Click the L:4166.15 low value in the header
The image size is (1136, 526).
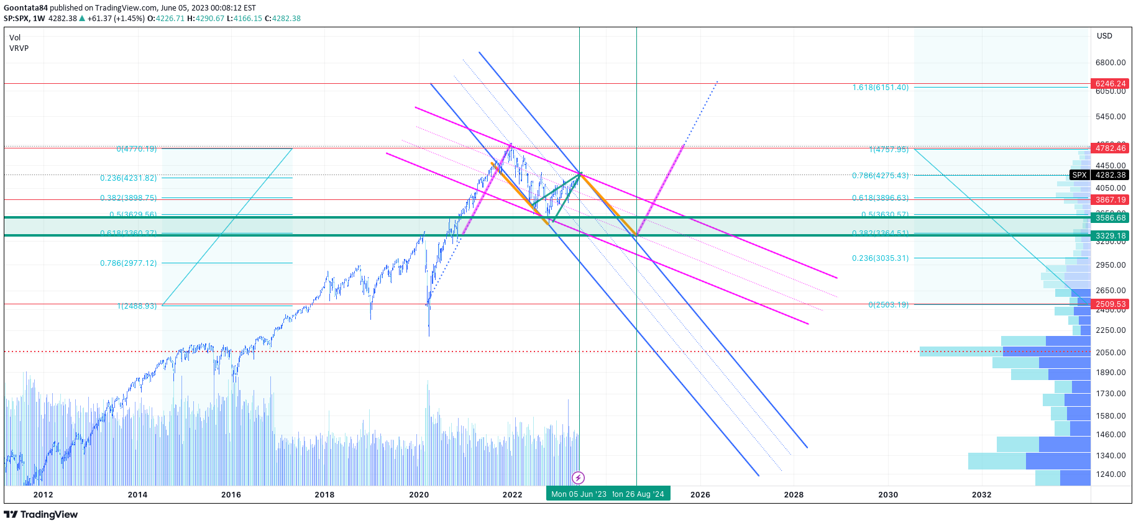click(244, 19)
